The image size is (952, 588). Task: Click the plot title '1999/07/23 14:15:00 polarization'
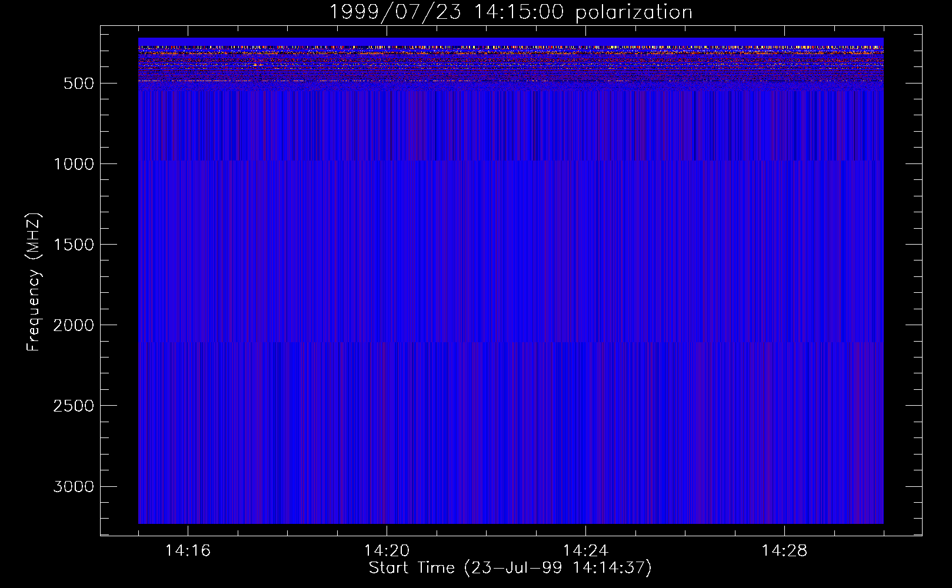(510, 12)
